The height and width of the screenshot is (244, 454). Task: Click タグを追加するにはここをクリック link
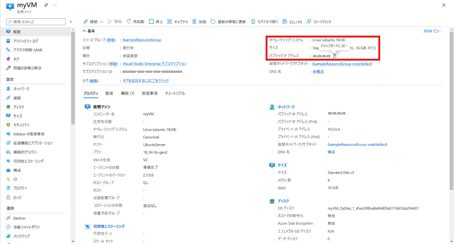(146, 81)
